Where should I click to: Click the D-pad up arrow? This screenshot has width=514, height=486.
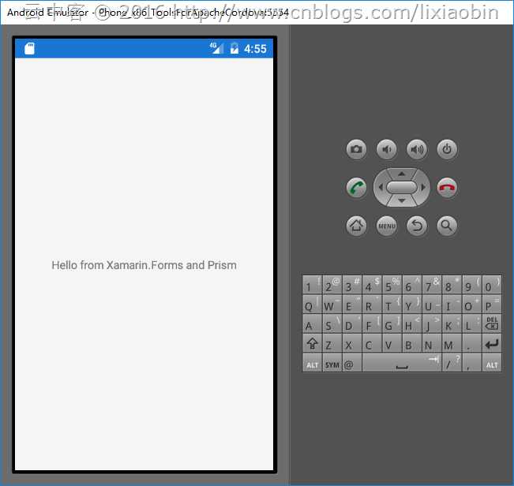402,174
